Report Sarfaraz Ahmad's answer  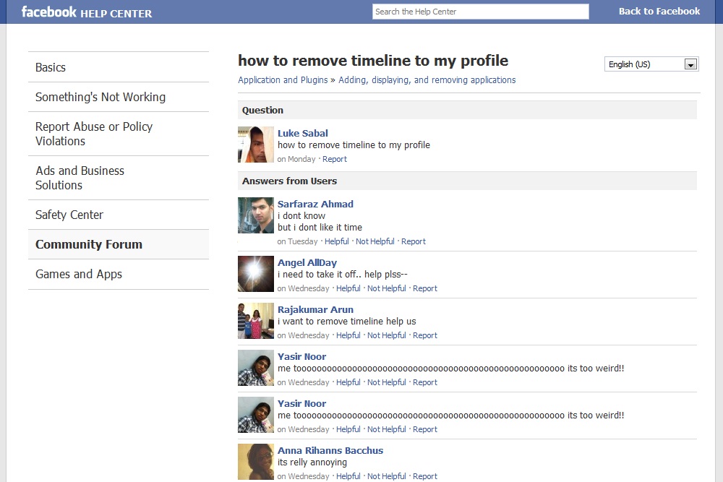point(413,241)
